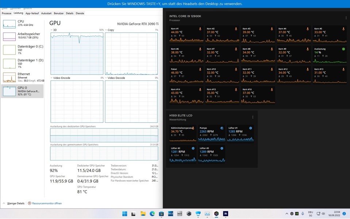Click the thermometer icon on Kern #2

[236, 29]
